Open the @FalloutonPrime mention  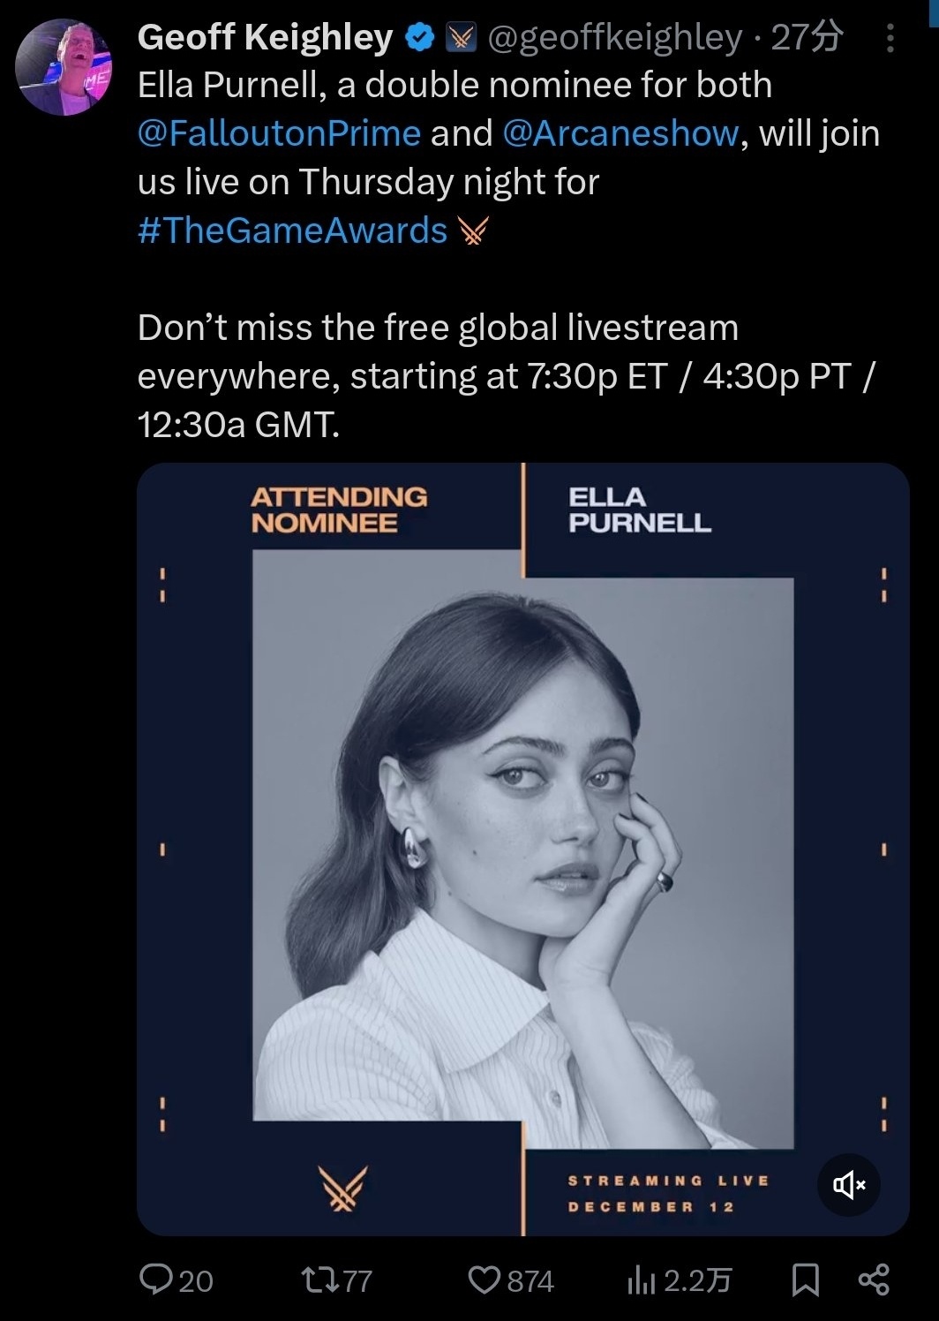(x=279, y=133)
